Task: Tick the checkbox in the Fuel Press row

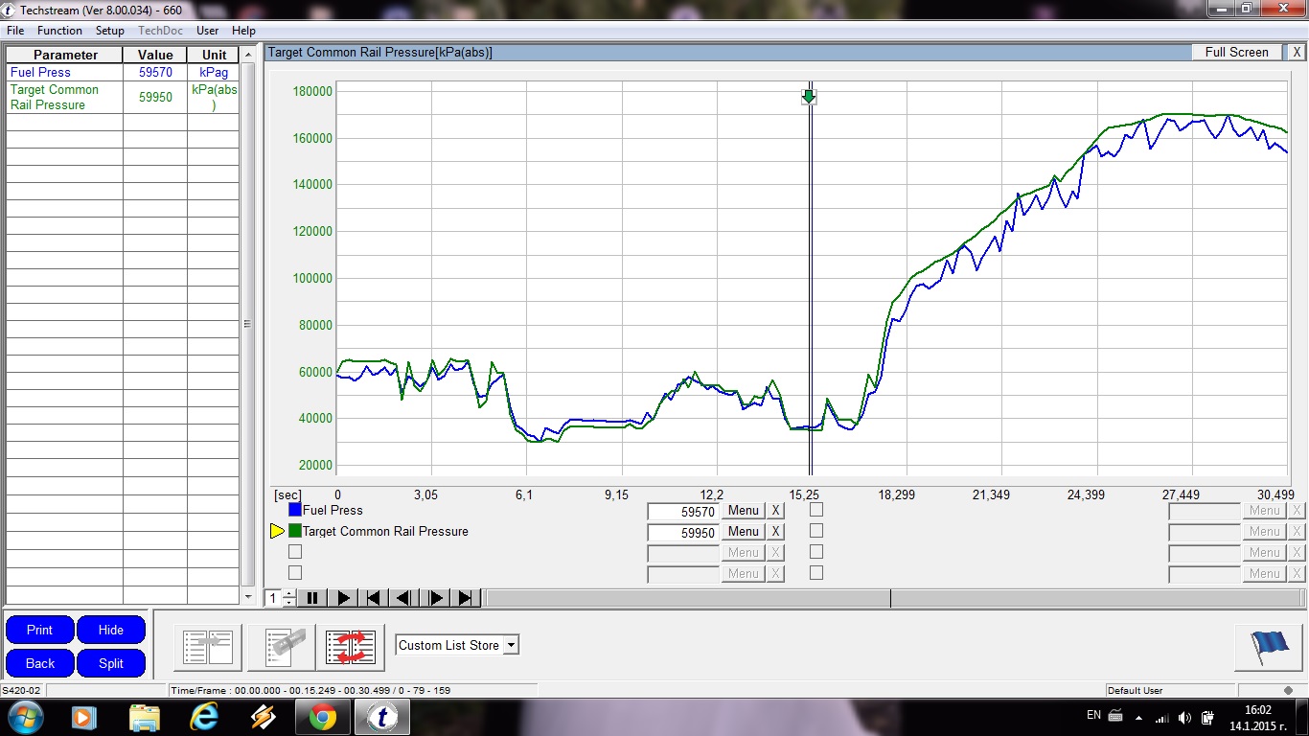Action: coord(816,510)
